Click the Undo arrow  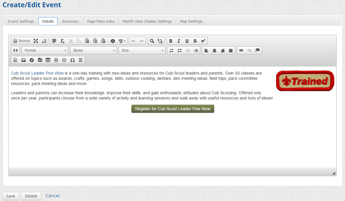coord(133,41)
